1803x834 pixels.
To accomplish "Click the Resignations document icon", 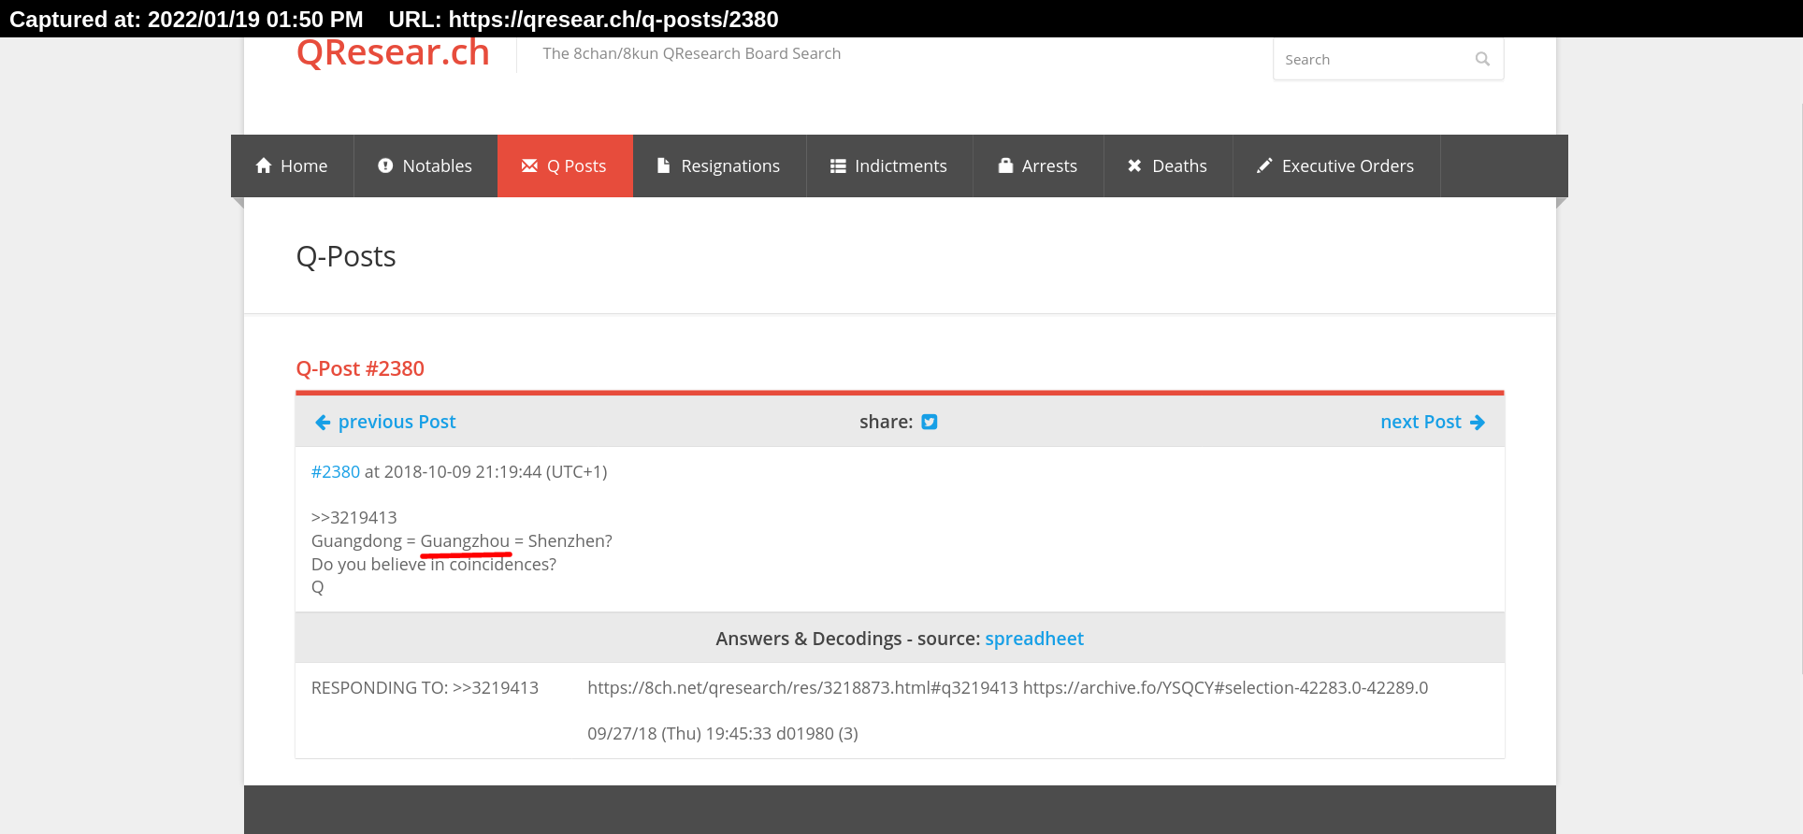I will point(664,165).
